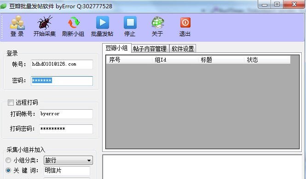Select the 关键词 radio button

pos(8,170)
